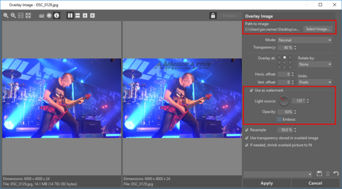Maximize the Overlay Image window
This screenshot has height=189, width=342.
(320, 4)
